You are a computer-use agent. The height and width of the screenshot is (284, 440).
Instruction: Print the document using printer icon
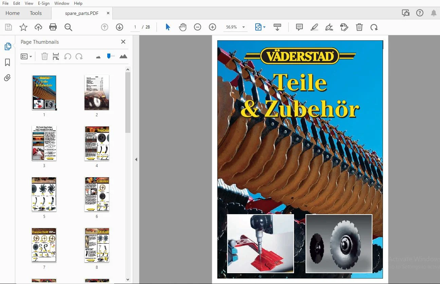tap(53, 27)
